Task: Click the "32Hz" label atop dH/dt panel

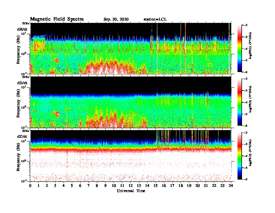Action: pyautogui.click(x=26, y=23)
